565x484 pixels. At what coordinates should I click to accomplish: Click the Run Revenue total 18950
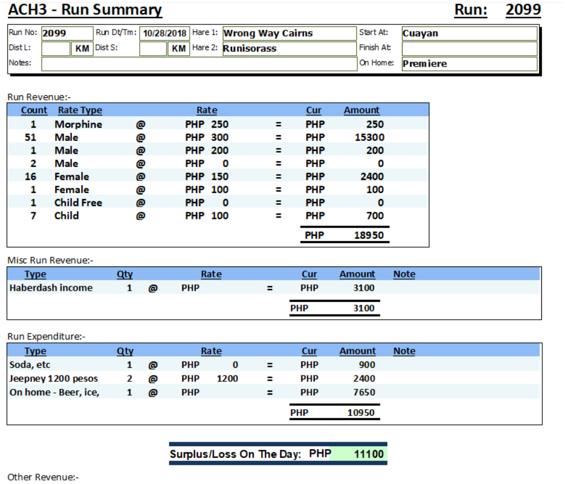click(368, 236)
